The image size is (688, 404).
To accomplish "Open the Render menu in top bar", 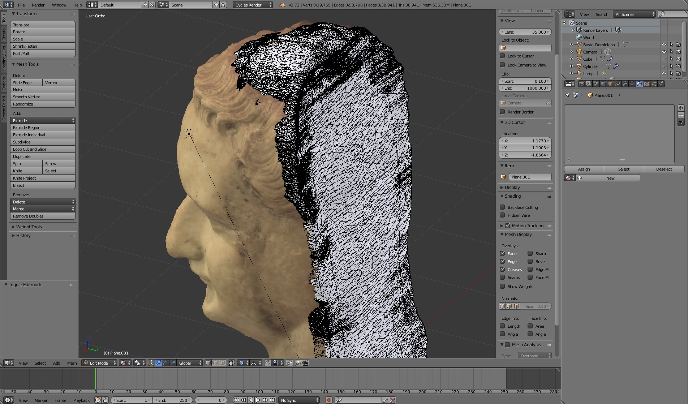I will 38,5.
